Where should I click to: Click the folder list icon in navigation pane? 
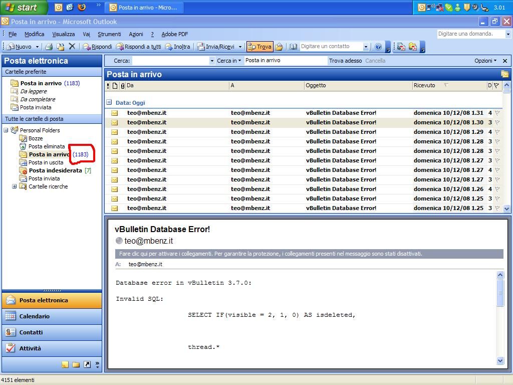tap(76, 364)
